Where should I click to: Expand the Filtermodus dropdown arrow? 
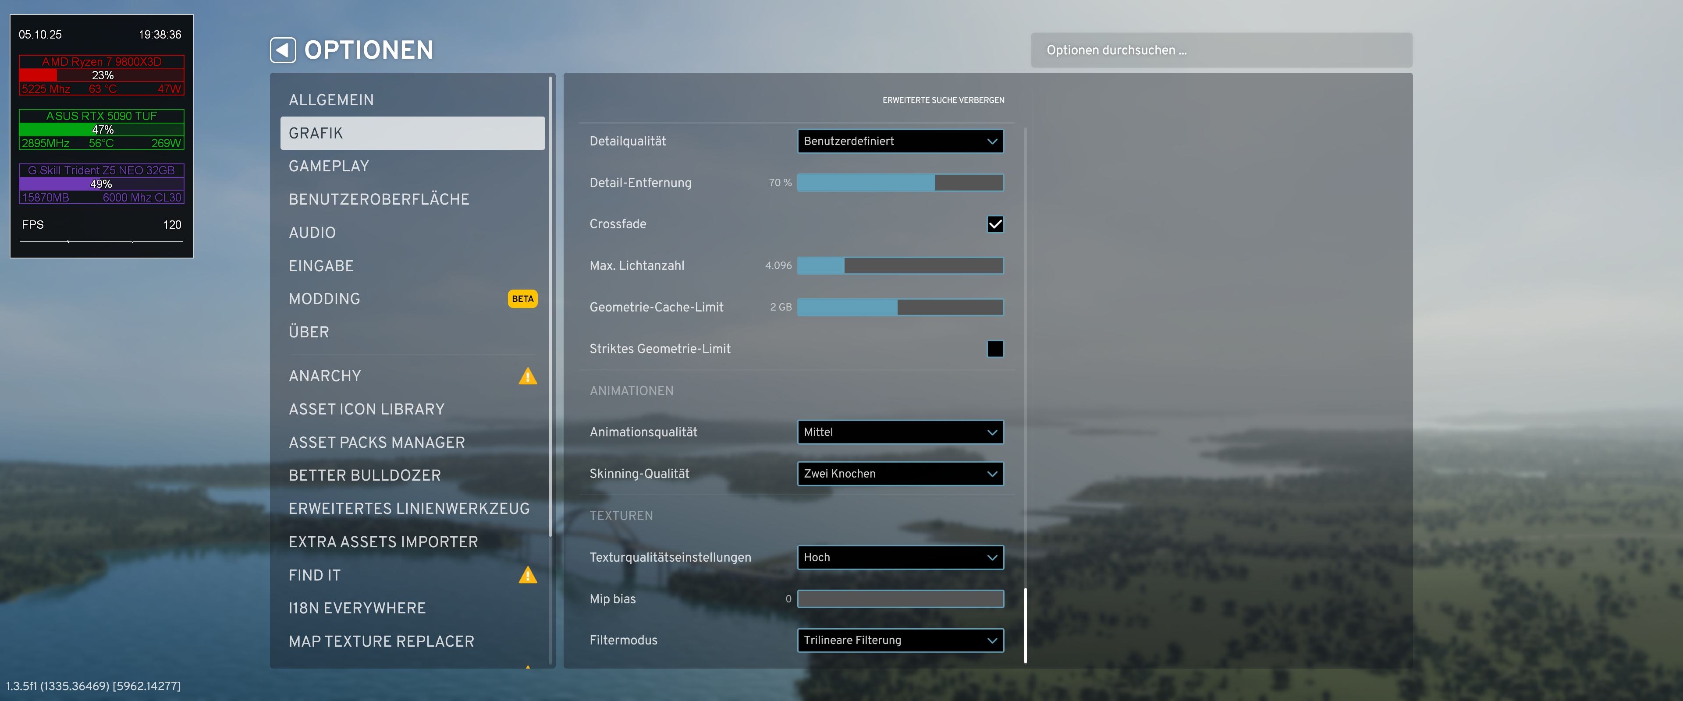[x=992, y=640]
